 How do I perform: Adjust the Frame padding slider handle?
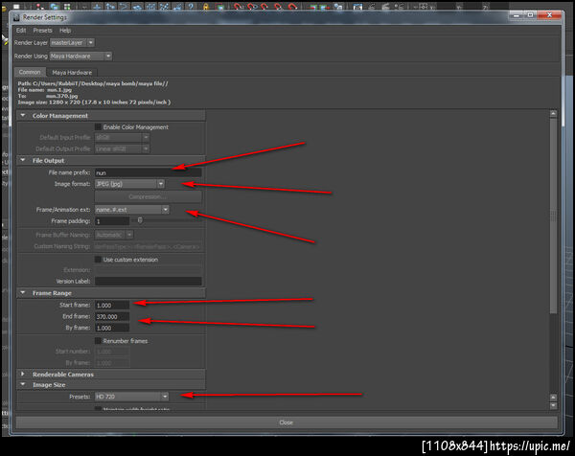click(x=140, y=220)
